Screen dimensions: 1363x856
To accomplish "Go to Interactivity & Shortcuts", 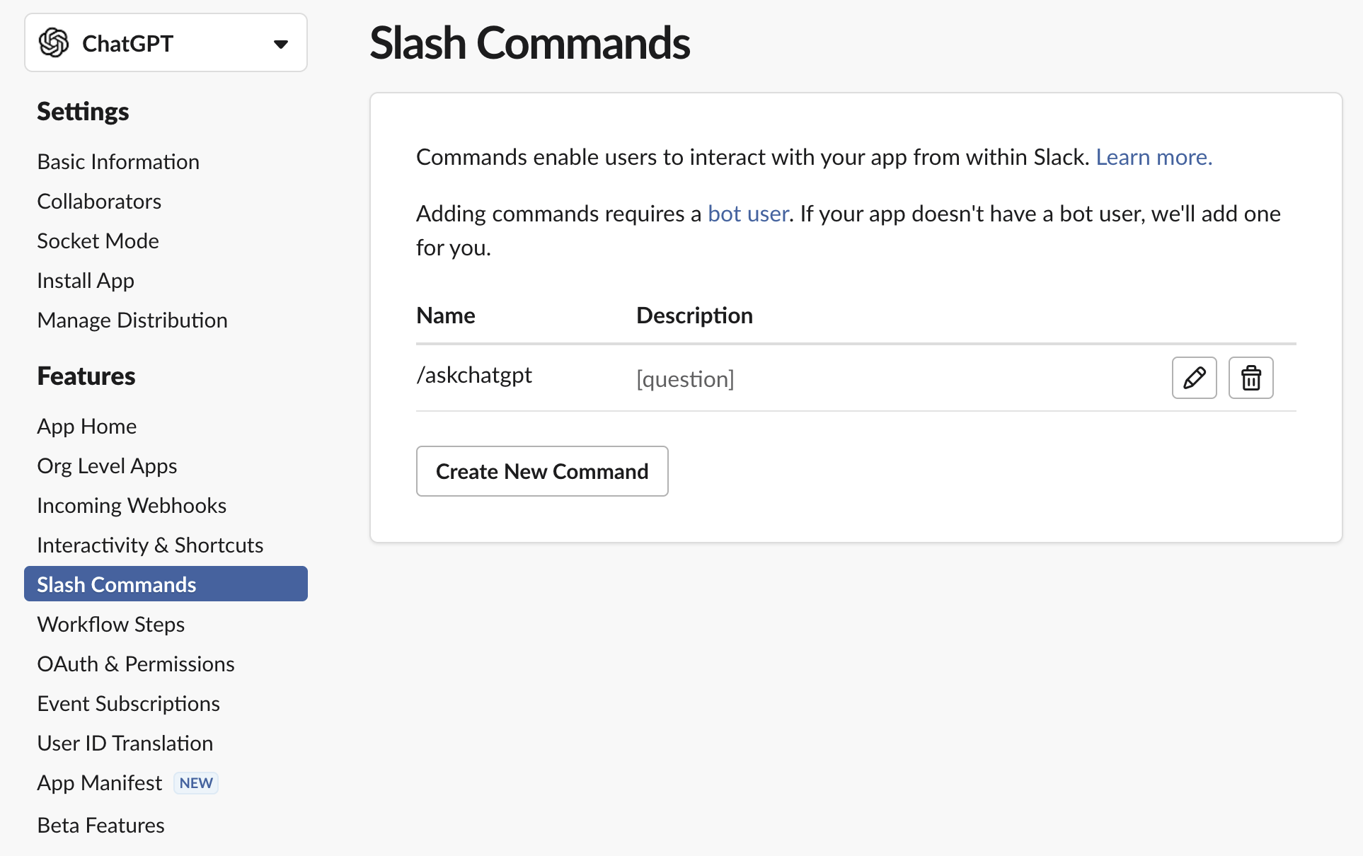I will pos(150,545).
